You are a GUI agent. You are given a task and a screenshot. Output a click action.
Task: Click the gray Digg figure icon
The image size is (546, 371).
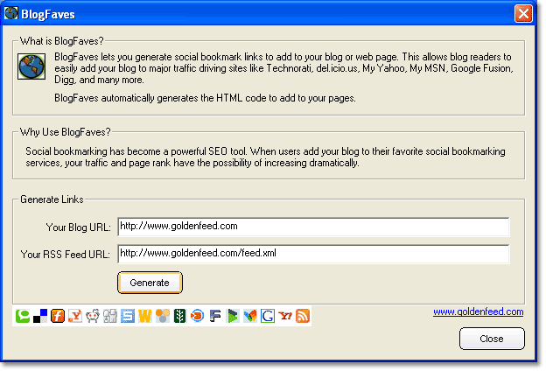click(x=110, y=316)
